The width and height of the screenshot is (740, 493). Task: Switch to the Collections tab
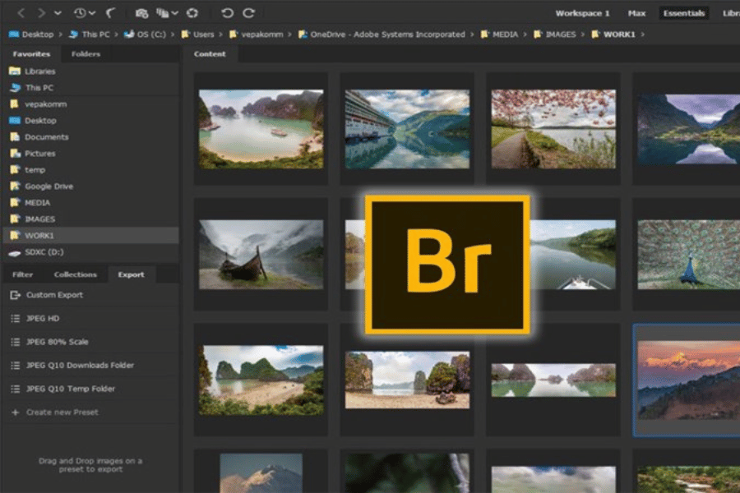75,274
